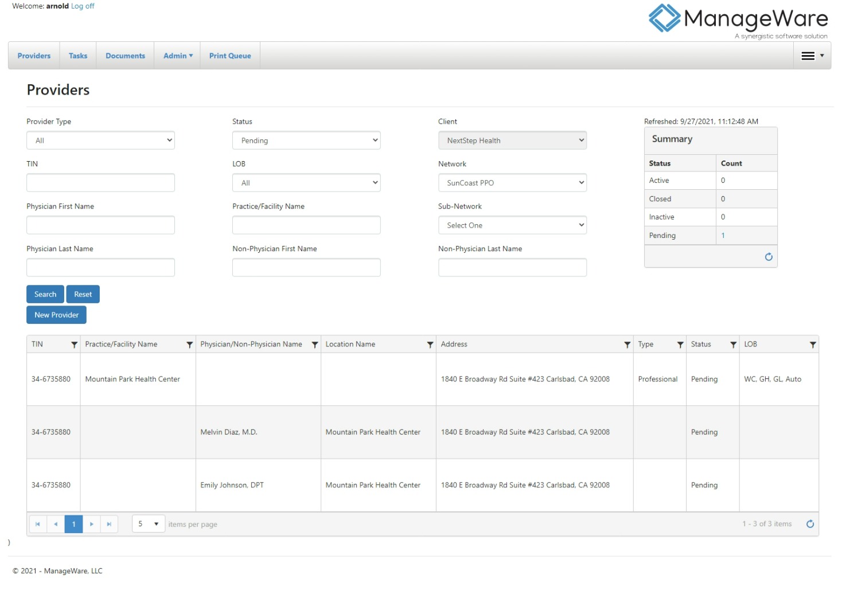This screenshot has height=595, width=842.
Task: Open the Tasks tab
Action: click(78, 56)
